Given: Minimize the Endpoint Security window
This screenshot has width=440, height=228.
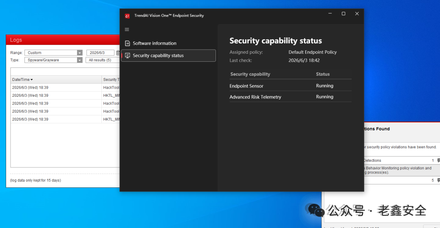Looking at the screenshot, I should coord(330,14).
